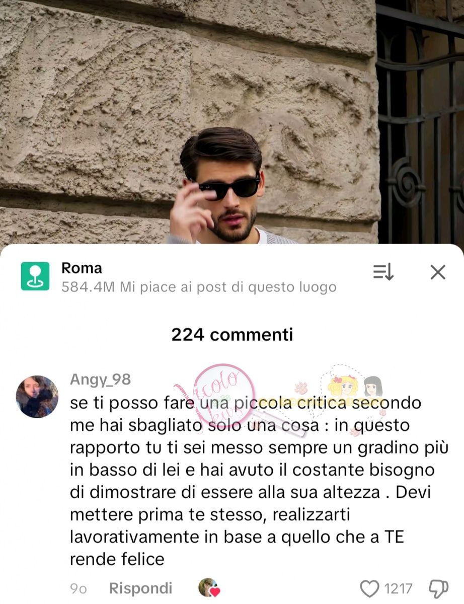Open the Roma location title
The image size is (464, 604).
pyautogui.click(x=82, y=268)
